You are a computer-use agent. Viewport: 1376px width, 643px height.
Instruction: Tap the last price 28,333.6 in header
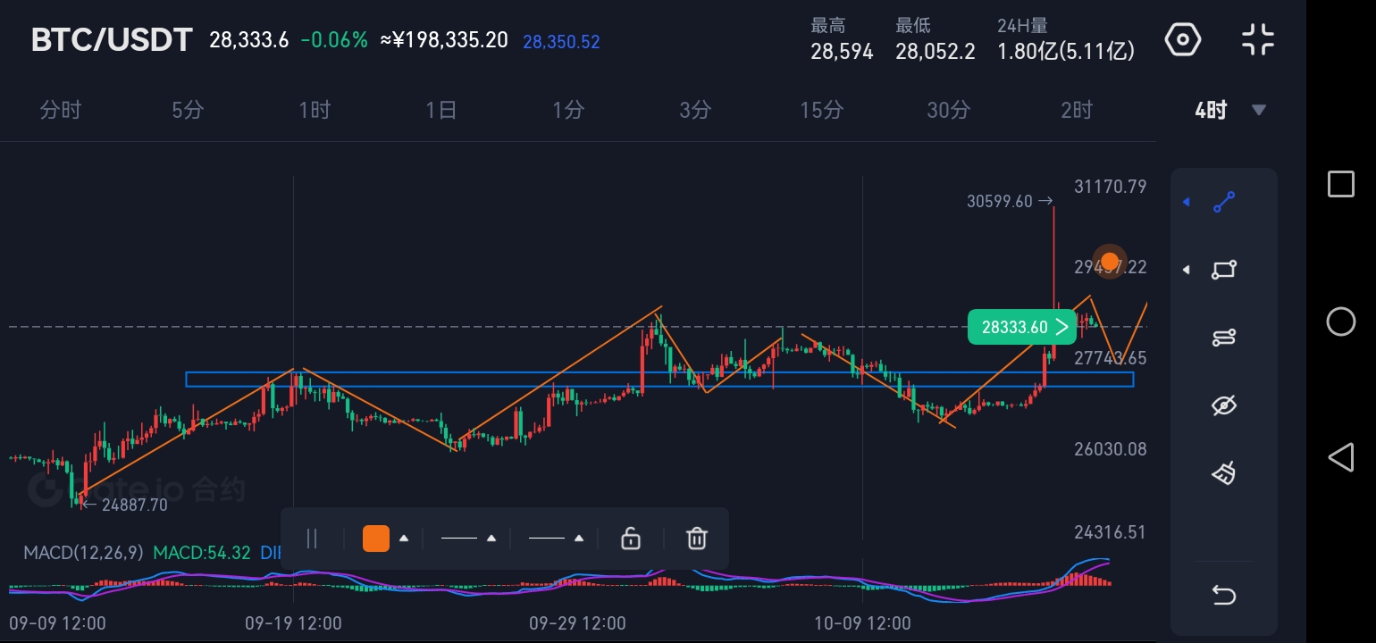(x=249, y=40)
